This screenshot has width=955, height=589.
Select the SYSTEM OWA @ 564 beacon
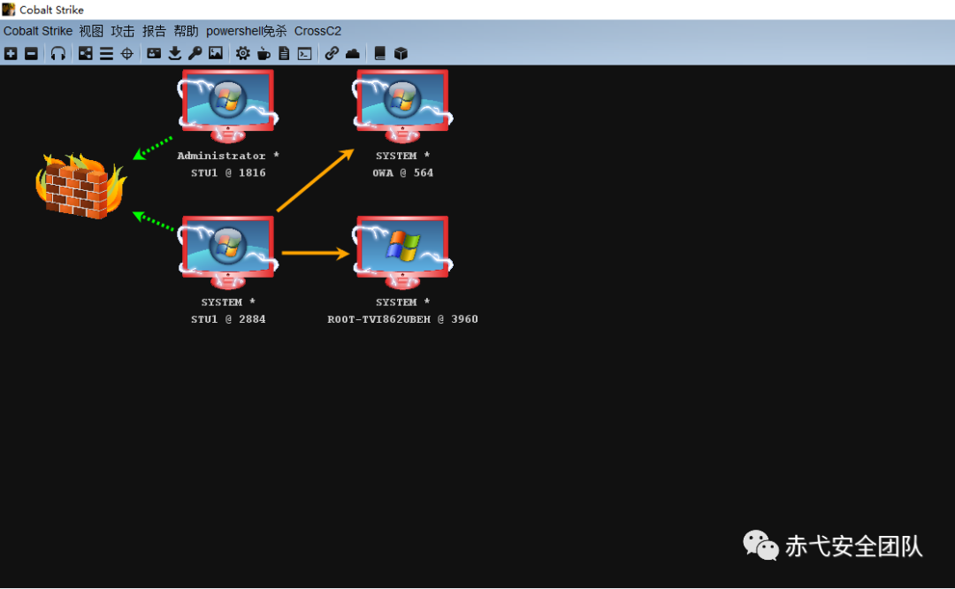click(402, 104)
